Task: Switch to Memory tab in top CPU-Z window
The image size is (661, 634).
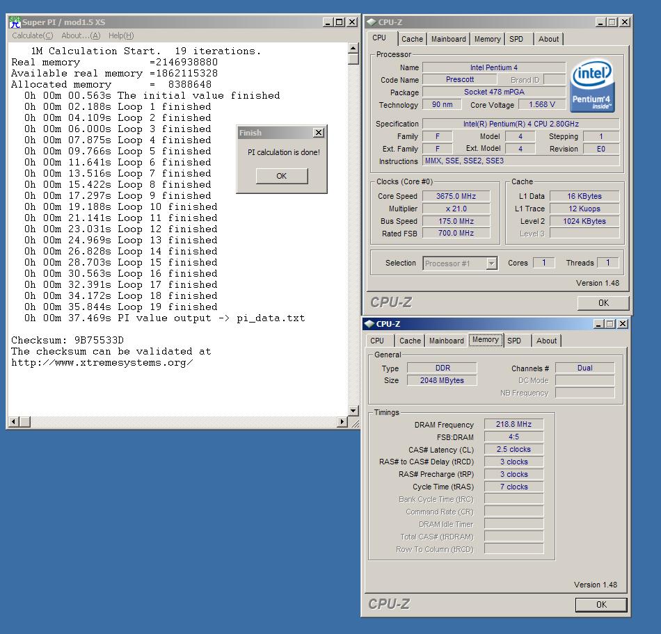Action: tap(487, 39)
